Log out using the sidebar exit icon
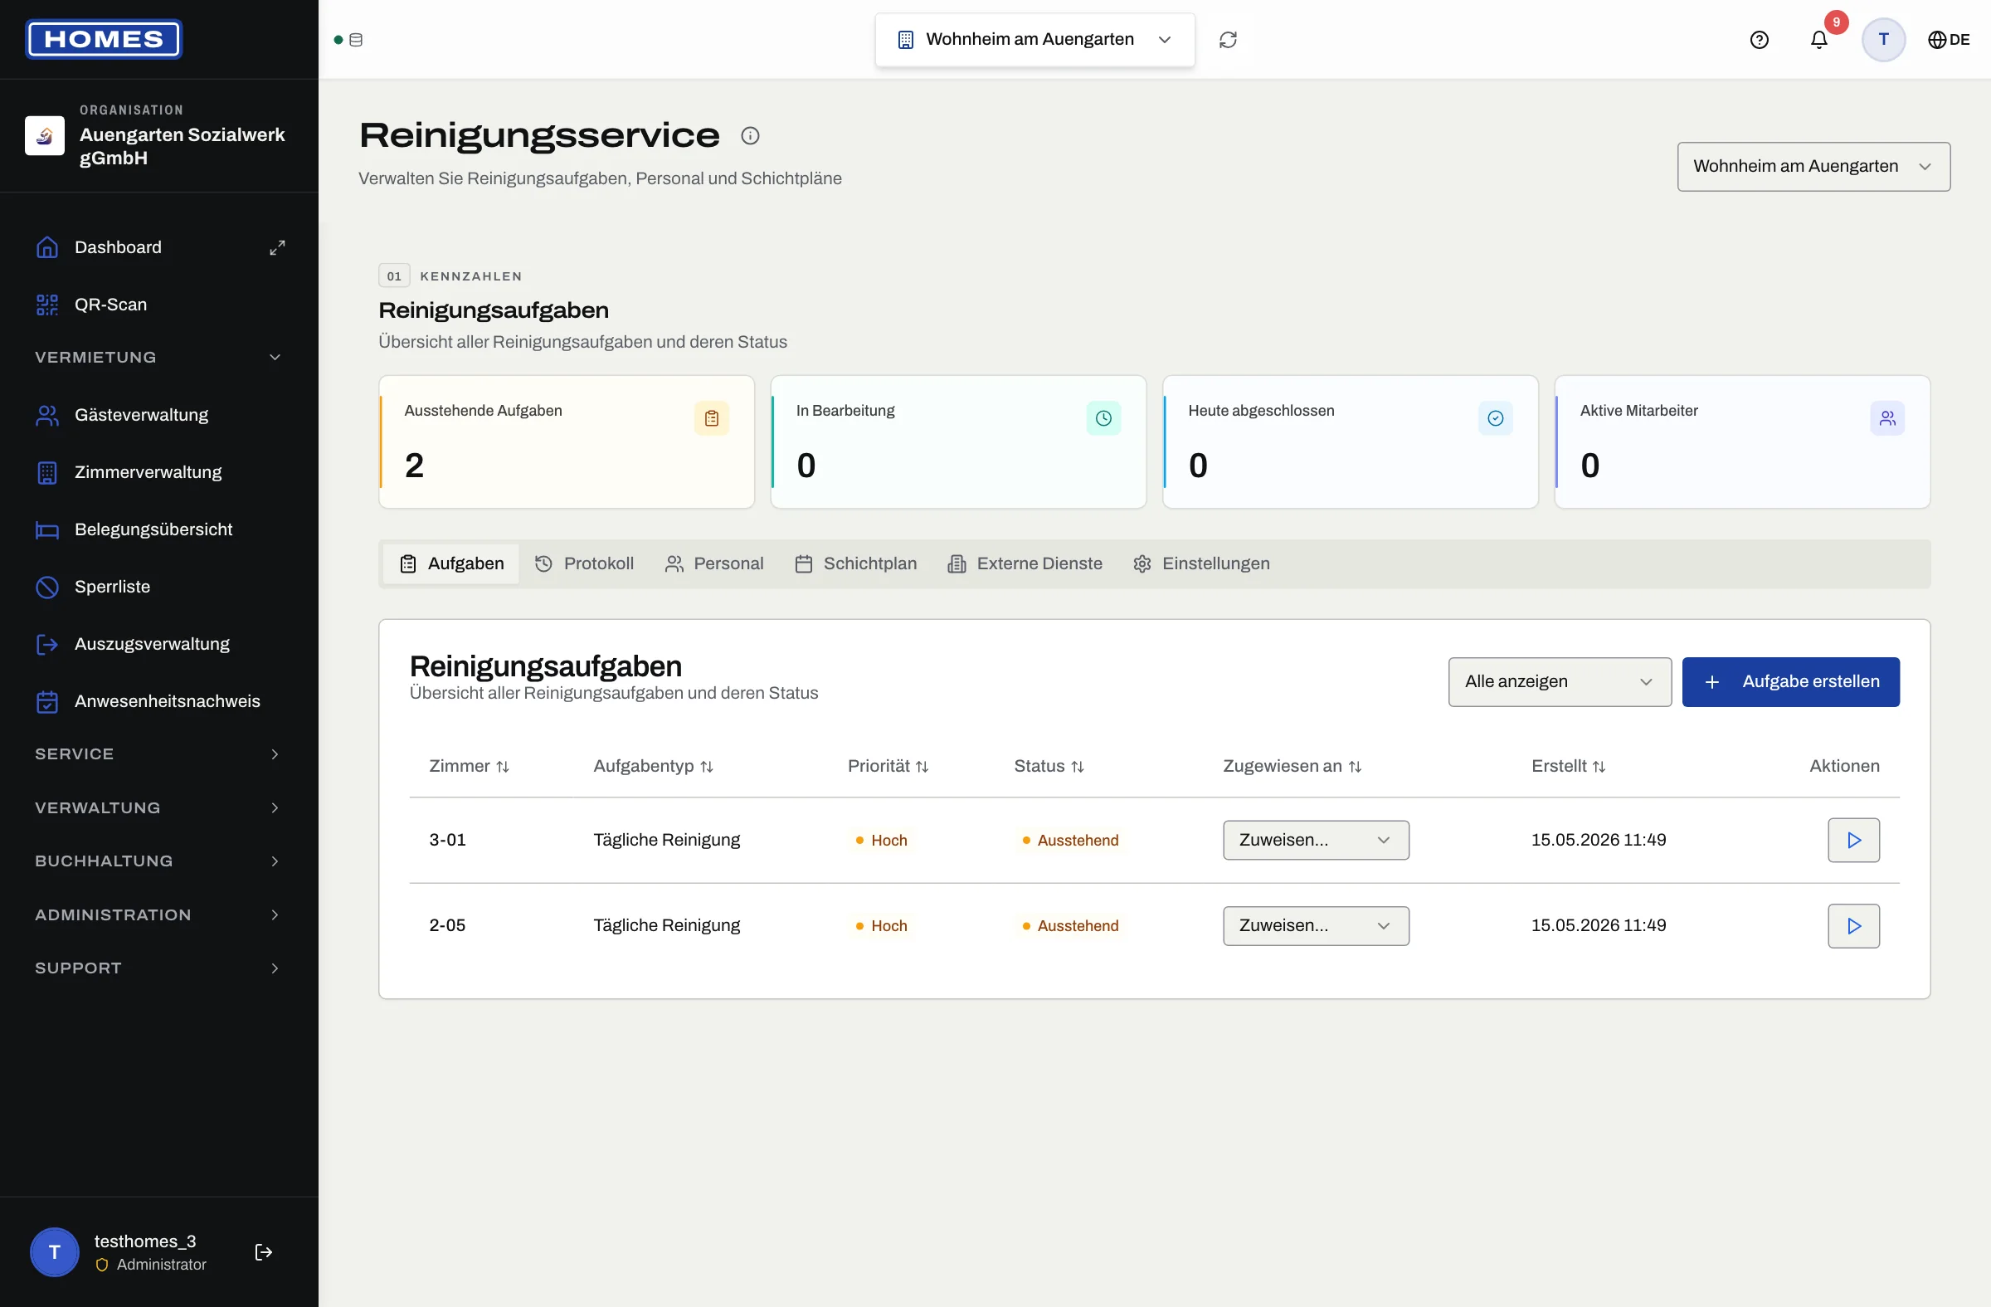 (x=264, y=1251)
